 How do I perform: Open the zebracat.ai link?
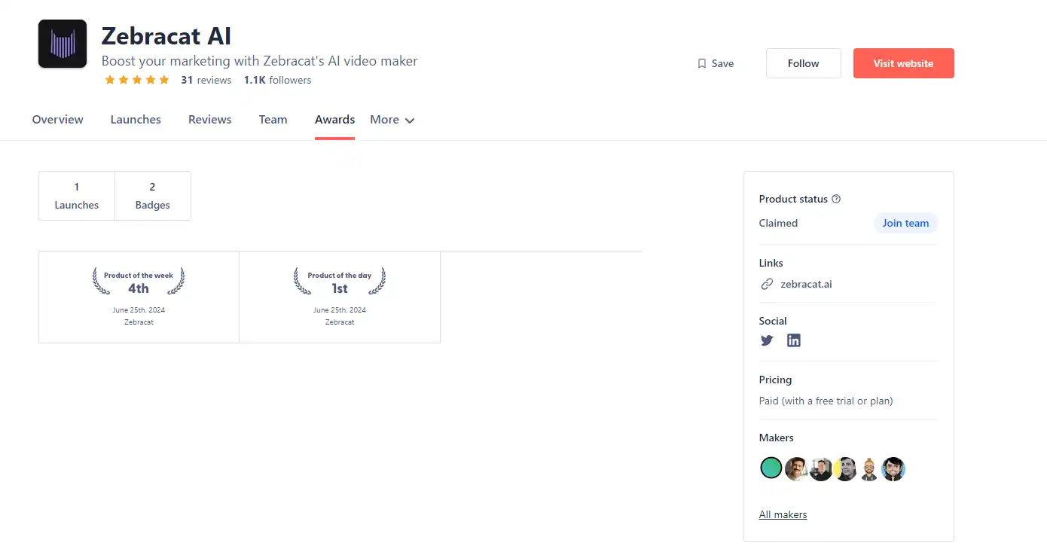[x=806, y=284]
